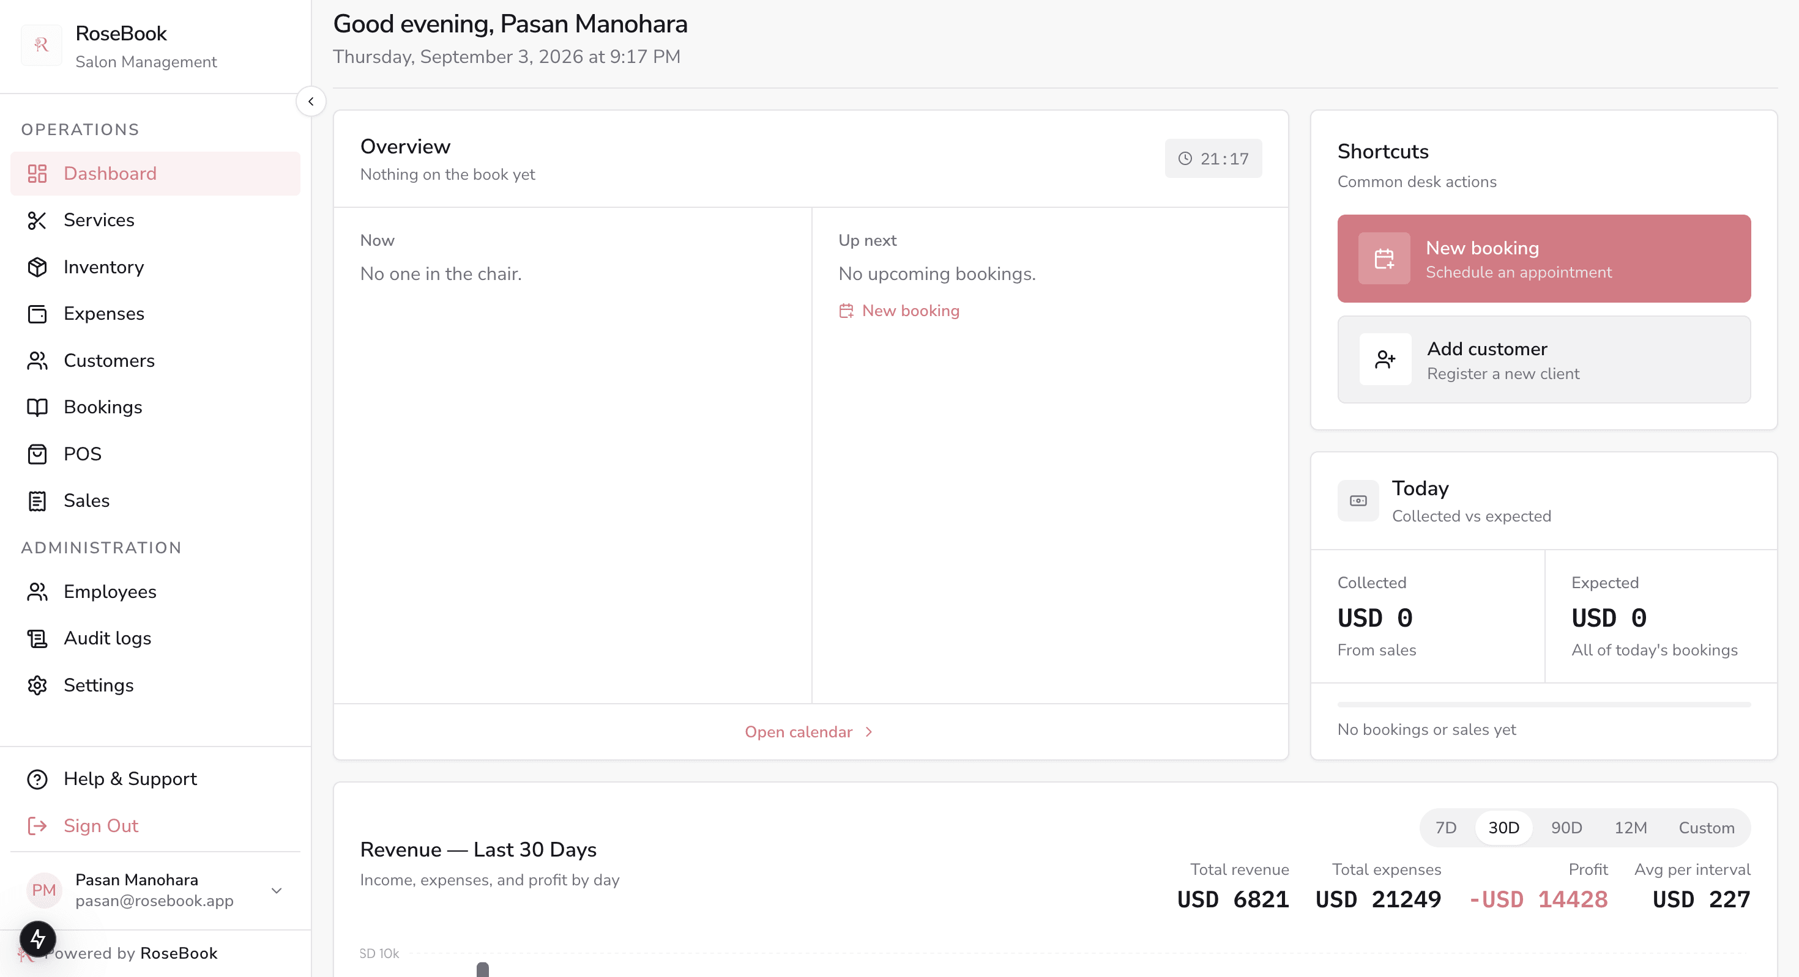
Task: Switch revenue range to 90D
Action: click(1566, 827)
